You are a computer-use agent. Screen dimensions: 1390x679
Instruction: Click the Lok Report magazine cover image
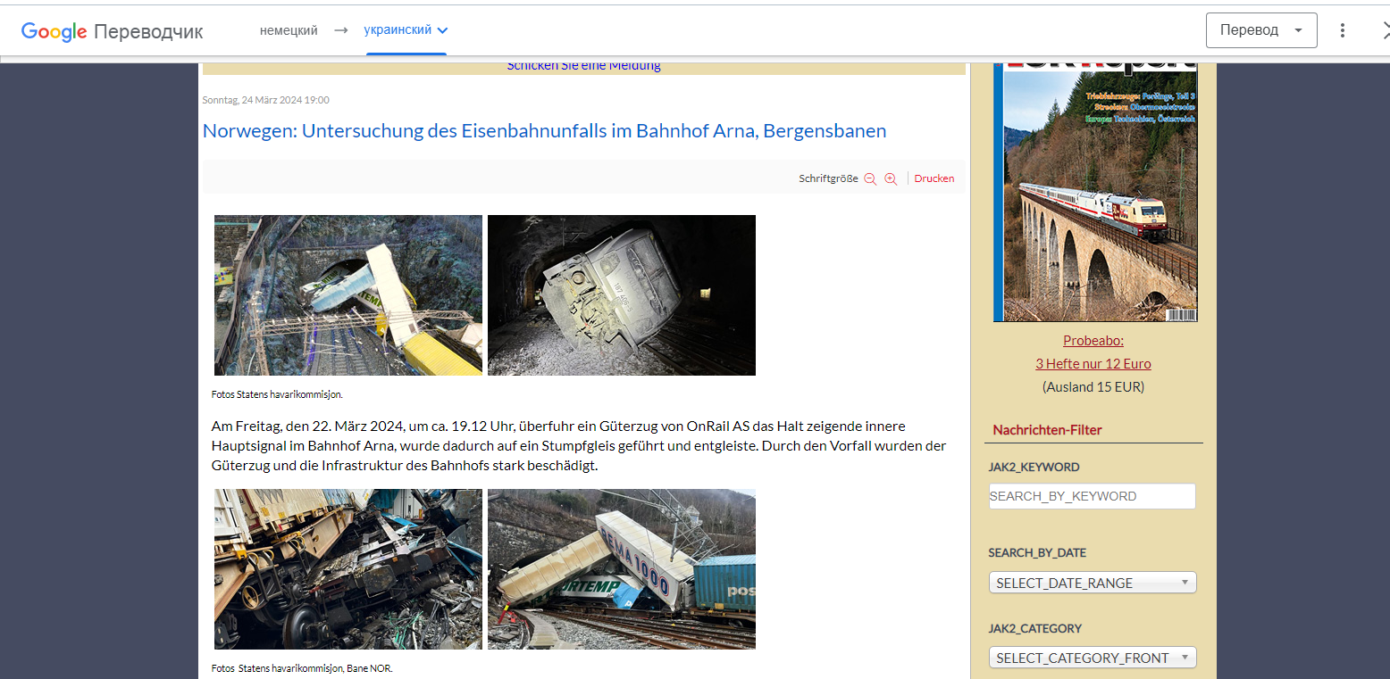1095,189
